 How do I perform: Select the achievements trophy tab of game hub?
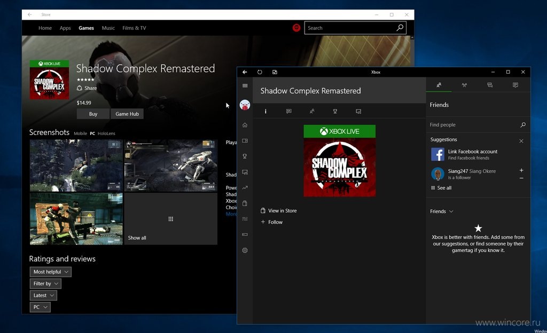tap(335, 112)
